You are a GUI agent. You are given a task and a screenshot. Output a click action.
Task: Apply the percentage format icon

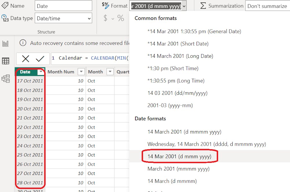click(x=121, y=19)
